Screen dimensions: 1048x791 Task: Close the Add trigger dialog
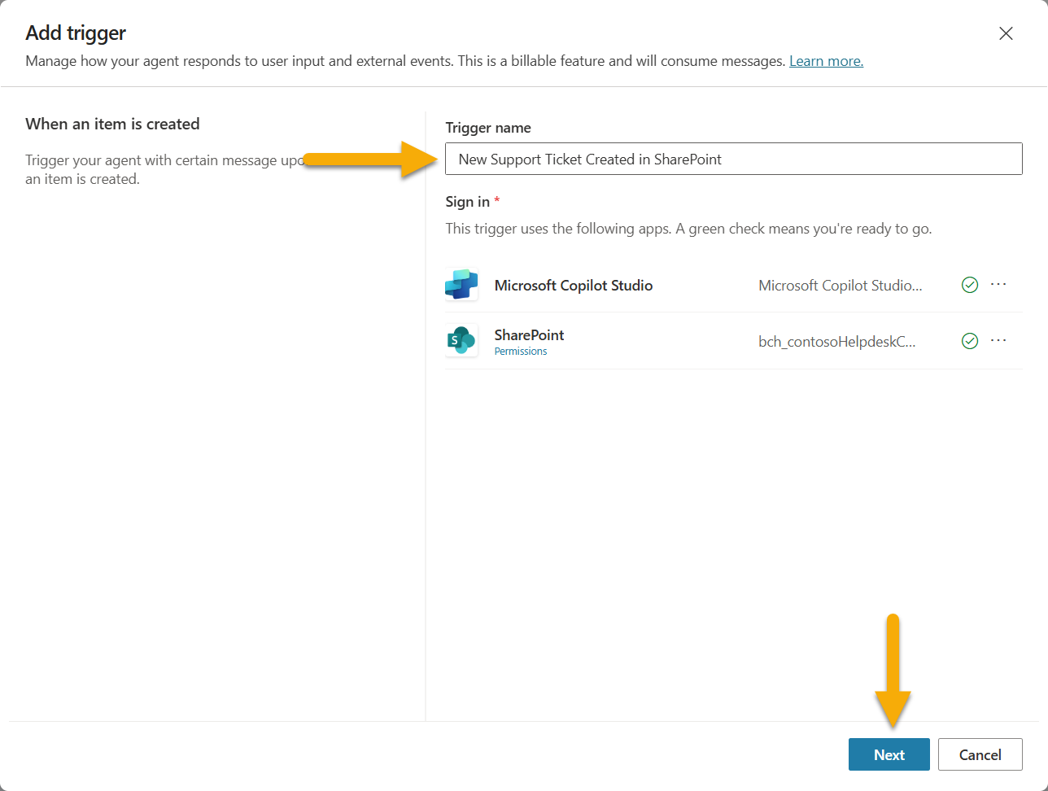pyautogui.click(x=1006, y=33)
